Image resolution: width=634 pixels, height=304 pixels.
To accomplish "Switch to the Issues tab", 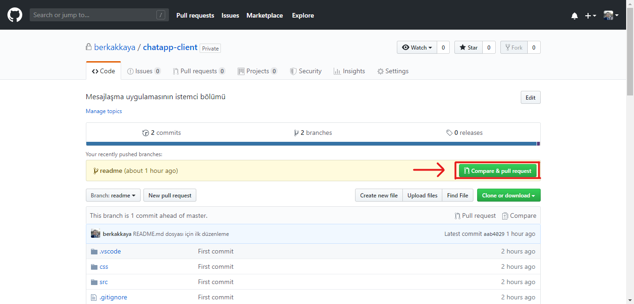I will [144, 71].
